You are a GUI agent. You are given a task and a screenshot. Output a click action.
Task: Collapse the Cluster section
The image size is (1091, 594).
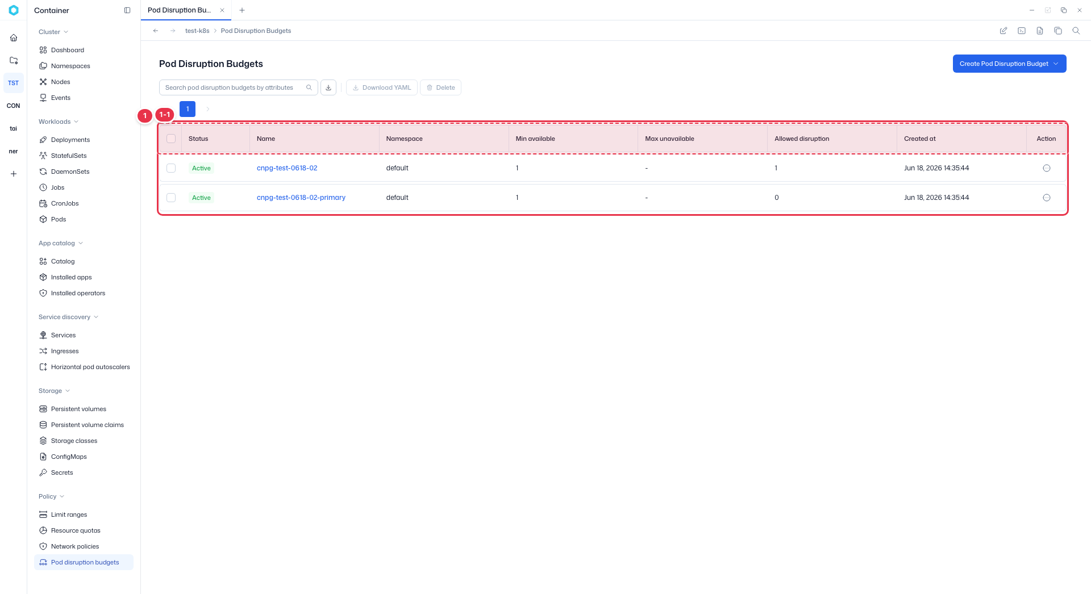click(x=53, y=32)
